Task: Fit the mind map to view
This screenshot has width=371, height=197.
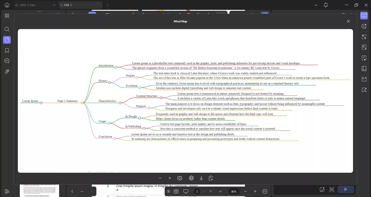Action: (x=180, y=178)
